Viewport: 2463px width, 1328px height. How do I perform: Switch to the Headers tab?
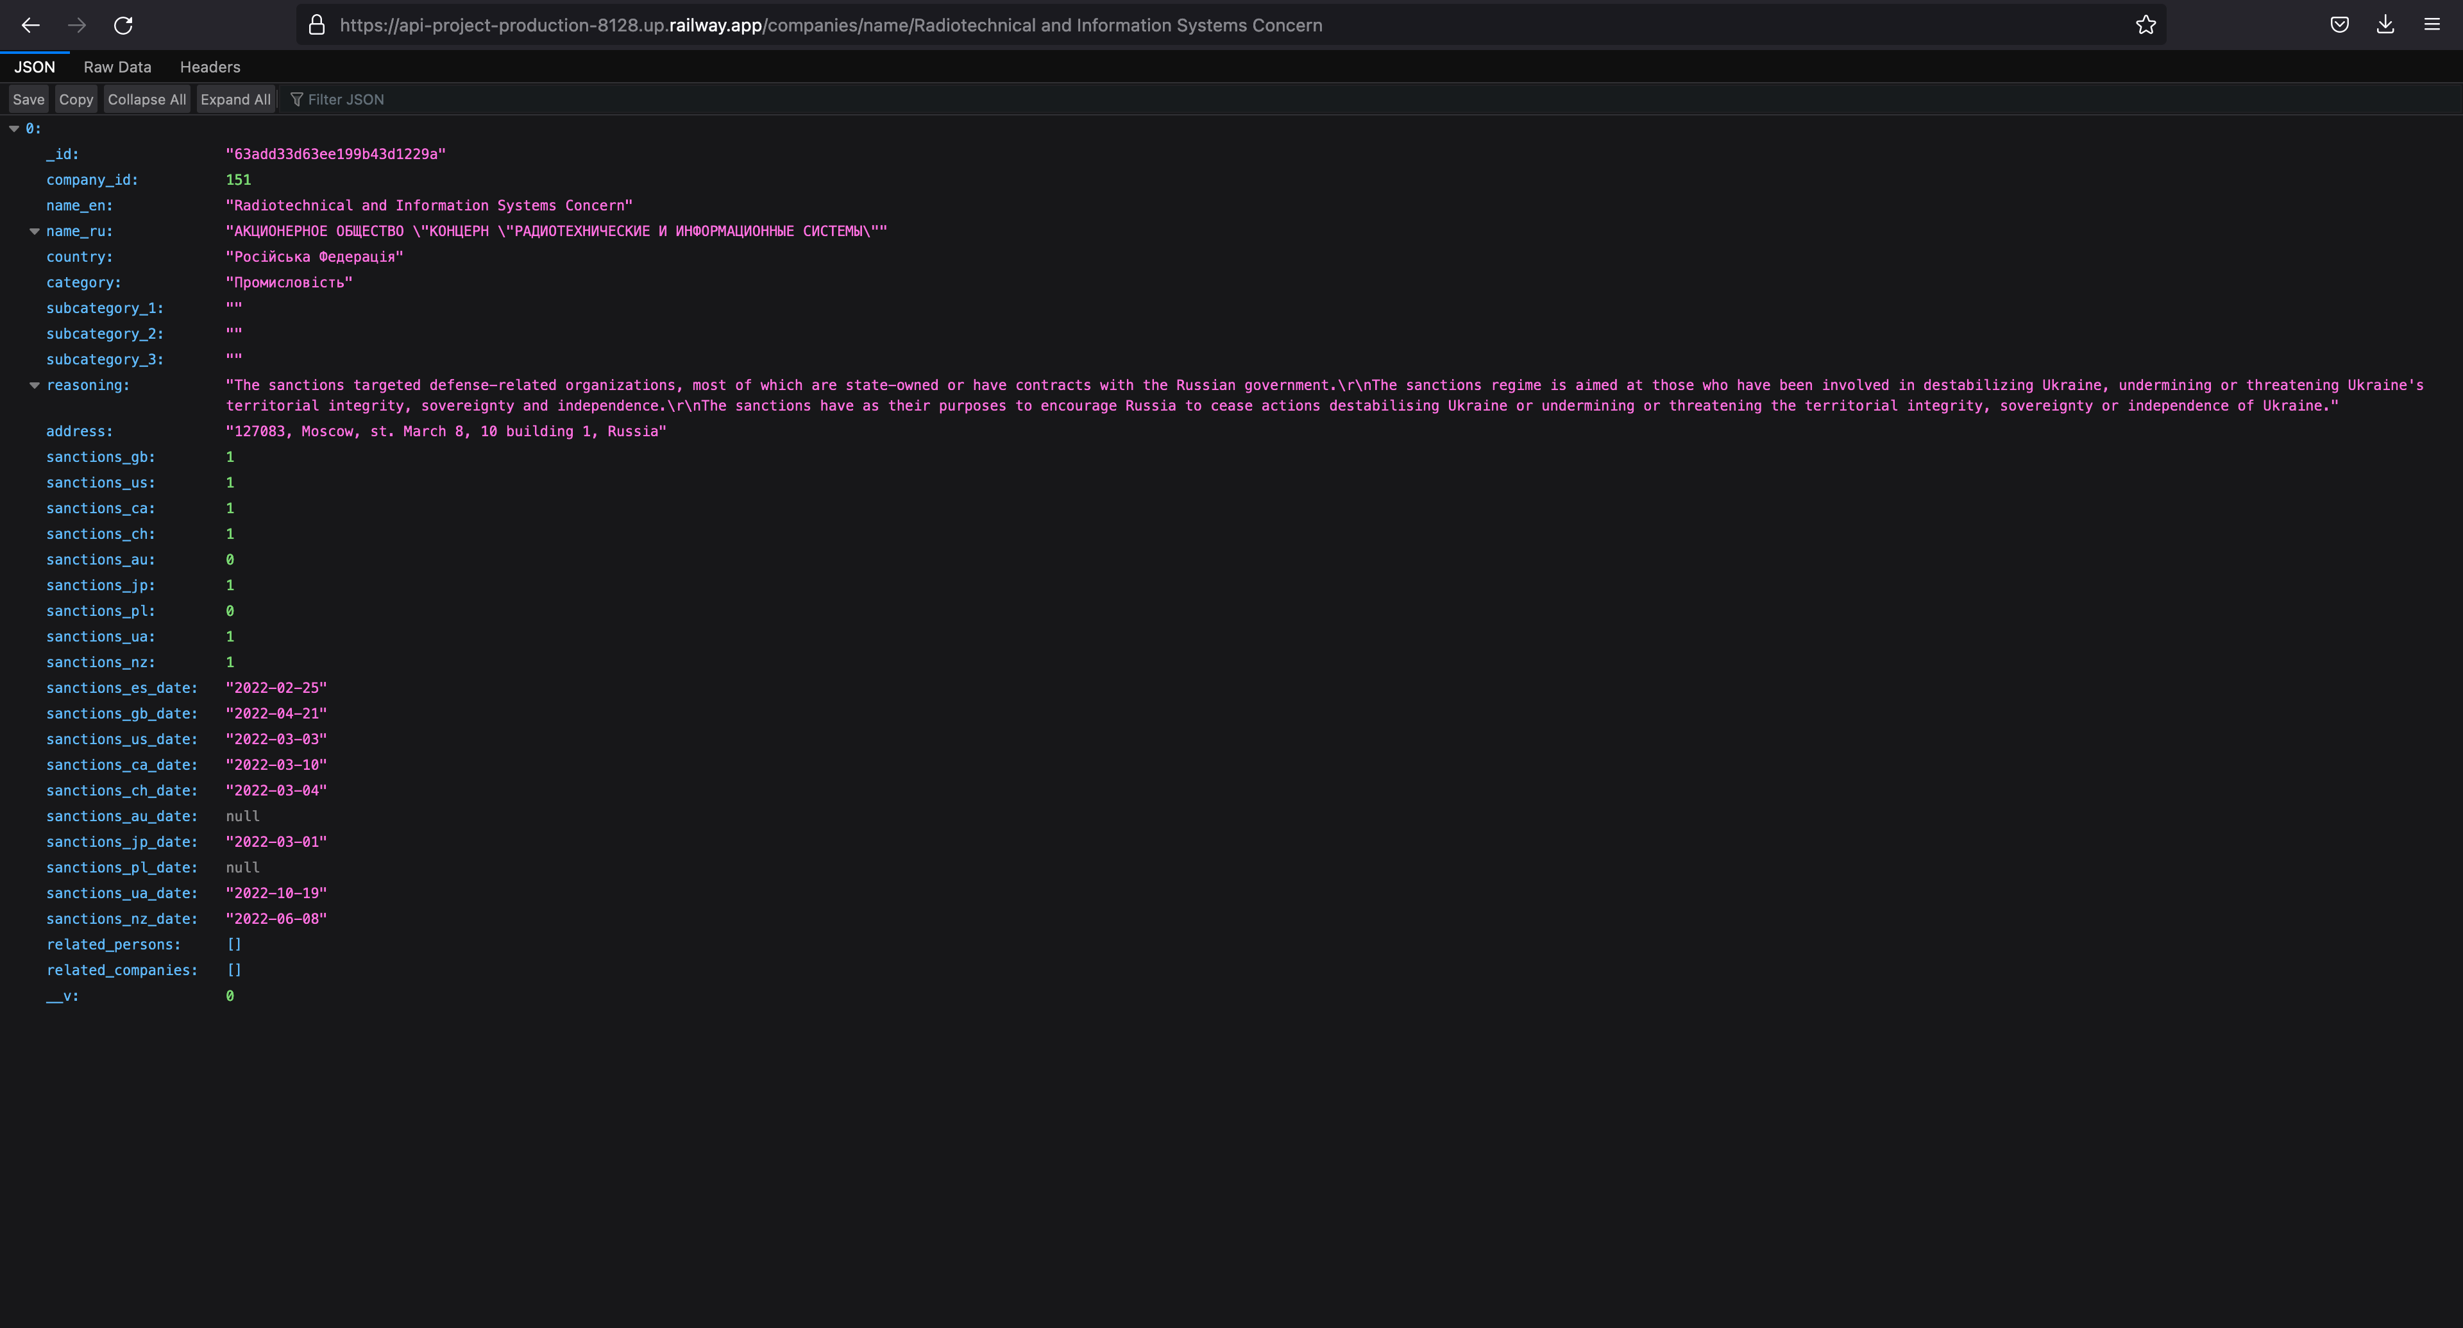[x=209, y=67]
